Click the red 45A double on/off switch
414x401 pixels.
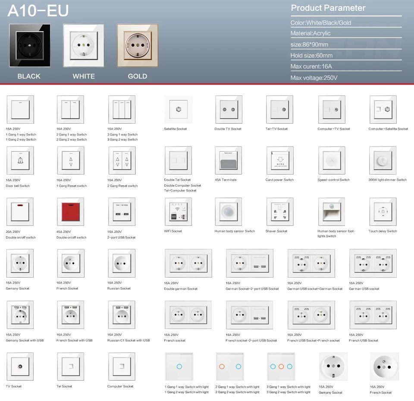70,212
